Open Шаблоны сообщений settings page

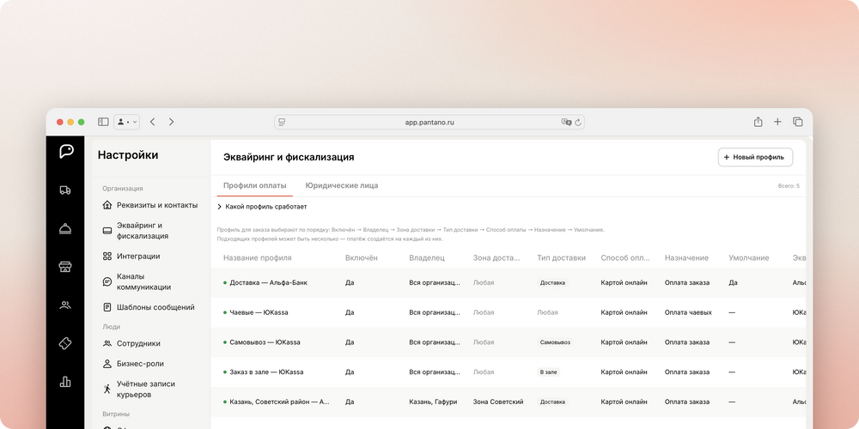click(x=150, y=307)
